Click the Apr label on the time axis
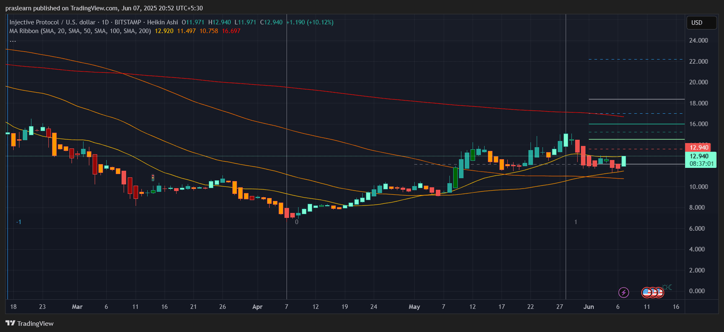The height and width of the screenshot is (332, 724). tap(257, 307)
